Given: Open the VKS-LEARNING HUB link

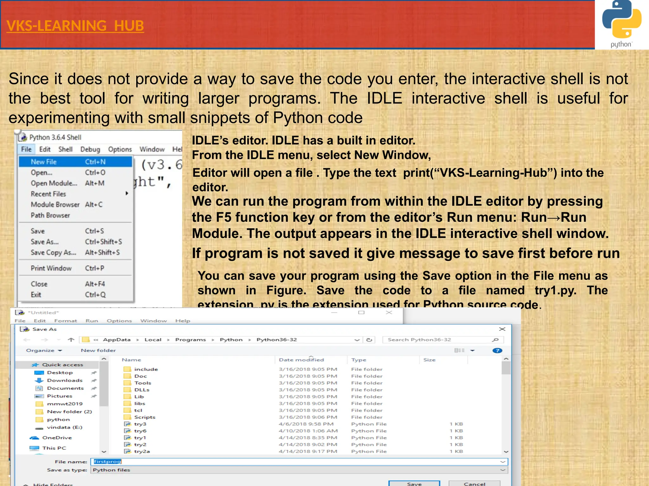Looking at the screenshot, I should click(x=75, y=26).
